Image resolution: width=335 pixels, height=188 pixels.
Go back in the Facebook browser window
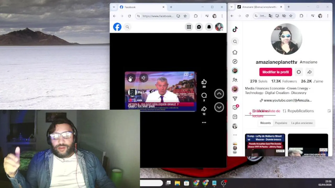tap(114, 16)
